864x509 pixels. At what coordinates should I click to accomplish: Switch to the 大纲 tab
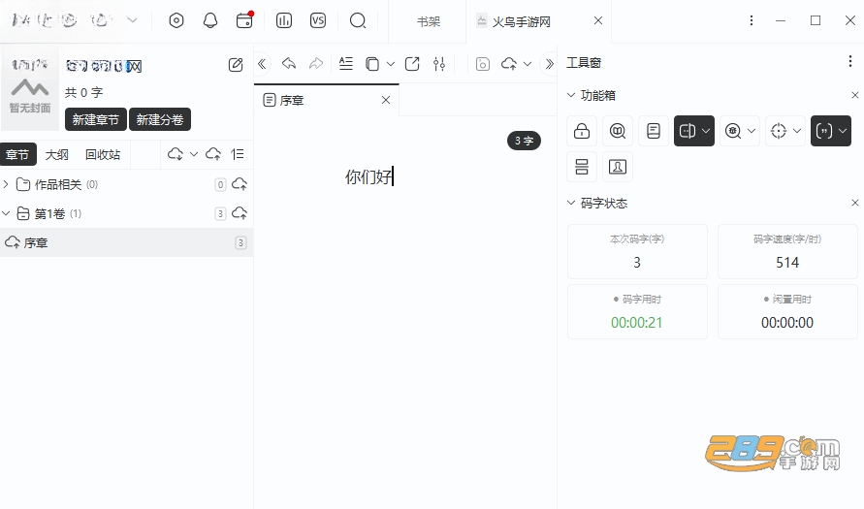[57, 155]
